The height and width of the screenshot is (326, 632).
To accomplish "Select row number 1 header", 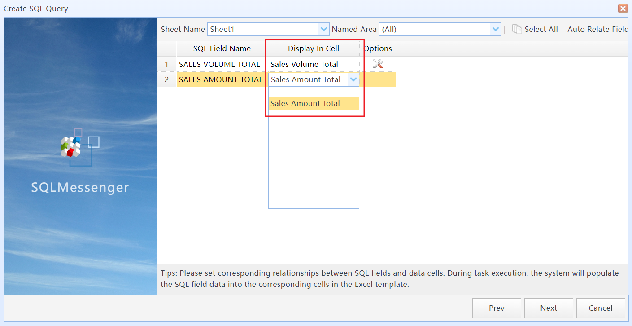I will coord(167,64).
